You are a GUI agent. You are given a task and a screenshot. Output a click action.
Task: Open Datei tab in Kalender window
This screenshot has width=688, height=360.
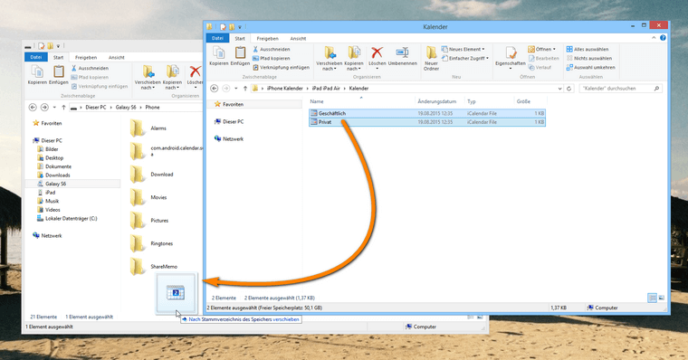click(217, 38)
